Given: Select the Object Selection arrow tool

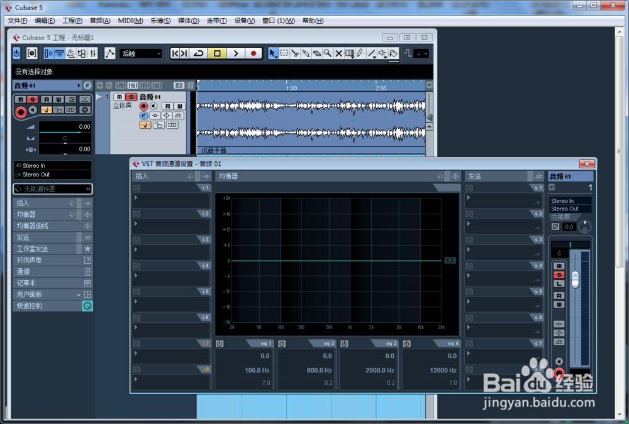Looking at the screenshot, I should (273, 53).
